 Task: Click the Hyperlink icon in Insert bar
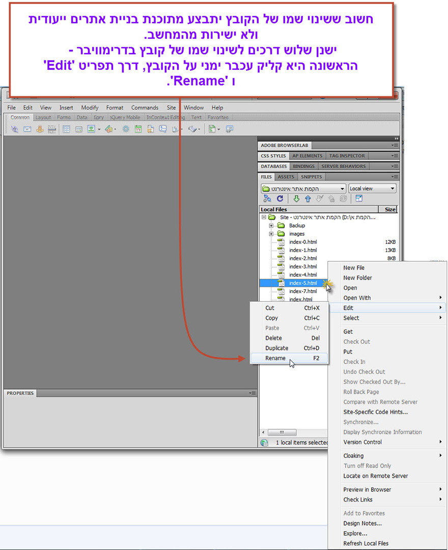14,130
